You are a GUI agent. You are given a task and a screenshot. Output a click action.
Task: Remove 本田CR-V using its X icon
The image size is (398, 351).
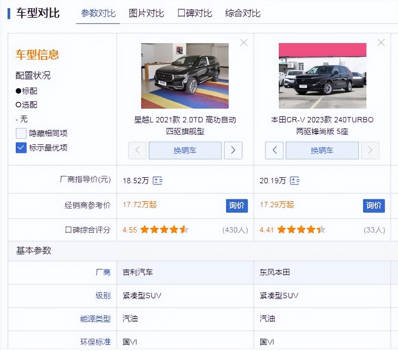(381, 42)
